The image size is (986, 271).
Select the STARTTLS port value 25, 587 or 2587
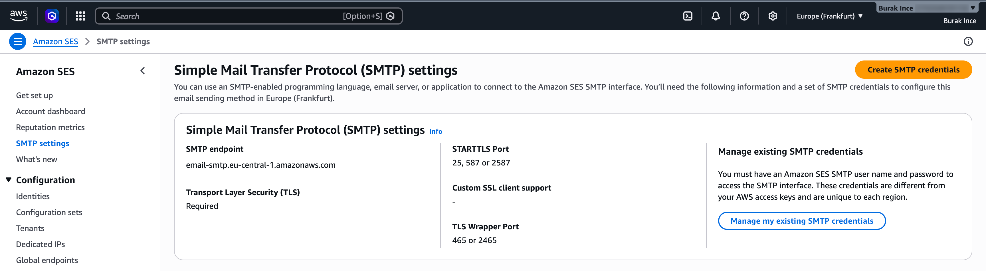(481, 163)
